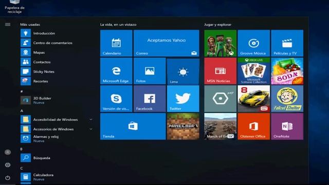Image resolution: width=329 pixels, height=185 pixels.
Task: Click the letter B section header
Action: [22, 149]
